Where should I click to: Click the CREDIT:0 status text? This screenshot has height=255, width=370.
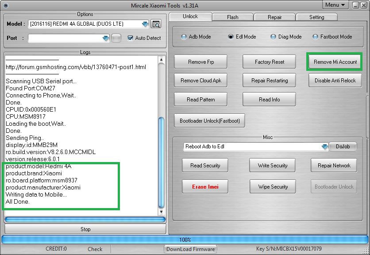point(56,249)
